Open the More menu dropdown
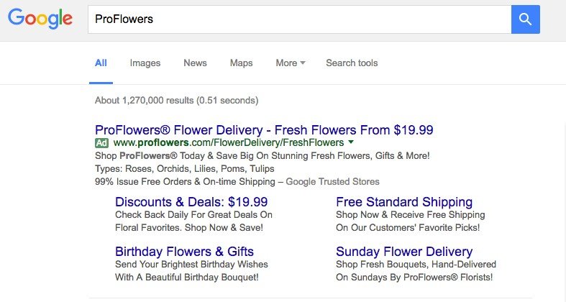The width and height of the screenshot is (566, 302). [291, 63]
